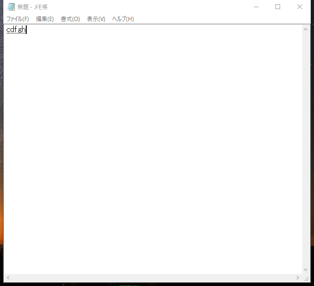The width and height of the screenshot is (314, 286).
Task: Maximize the メモ帳 window
Action: [278, 7]
